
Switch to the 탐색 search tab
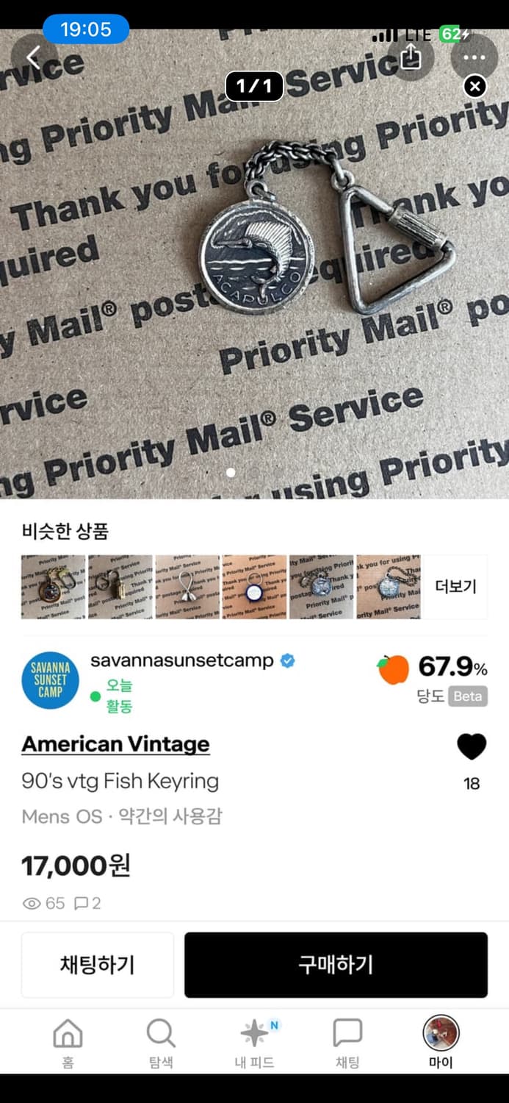click(161, 1043)
